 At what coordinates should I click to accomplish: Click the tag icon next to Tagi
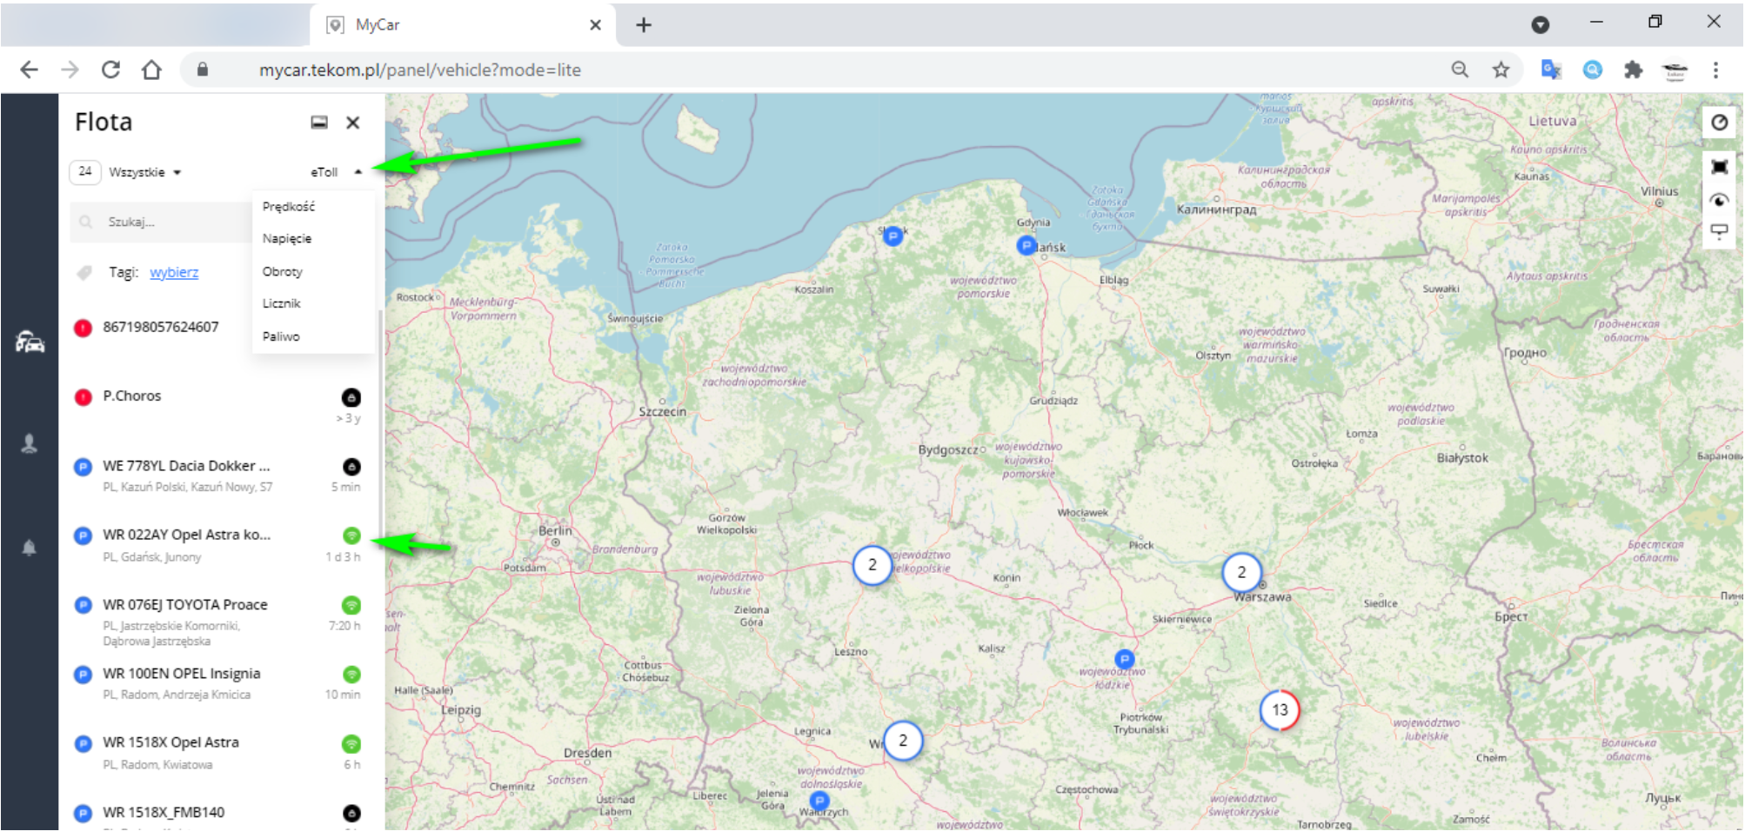tap(84, 273)
